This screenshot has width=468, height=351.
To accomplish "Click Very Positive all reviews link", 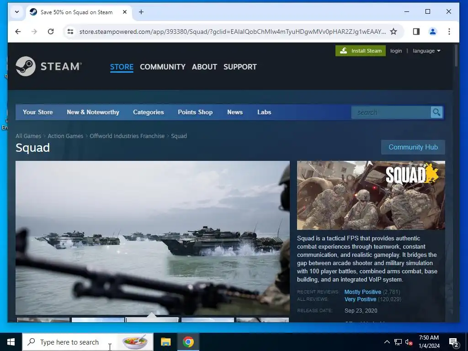I will (x=360, y=299).
